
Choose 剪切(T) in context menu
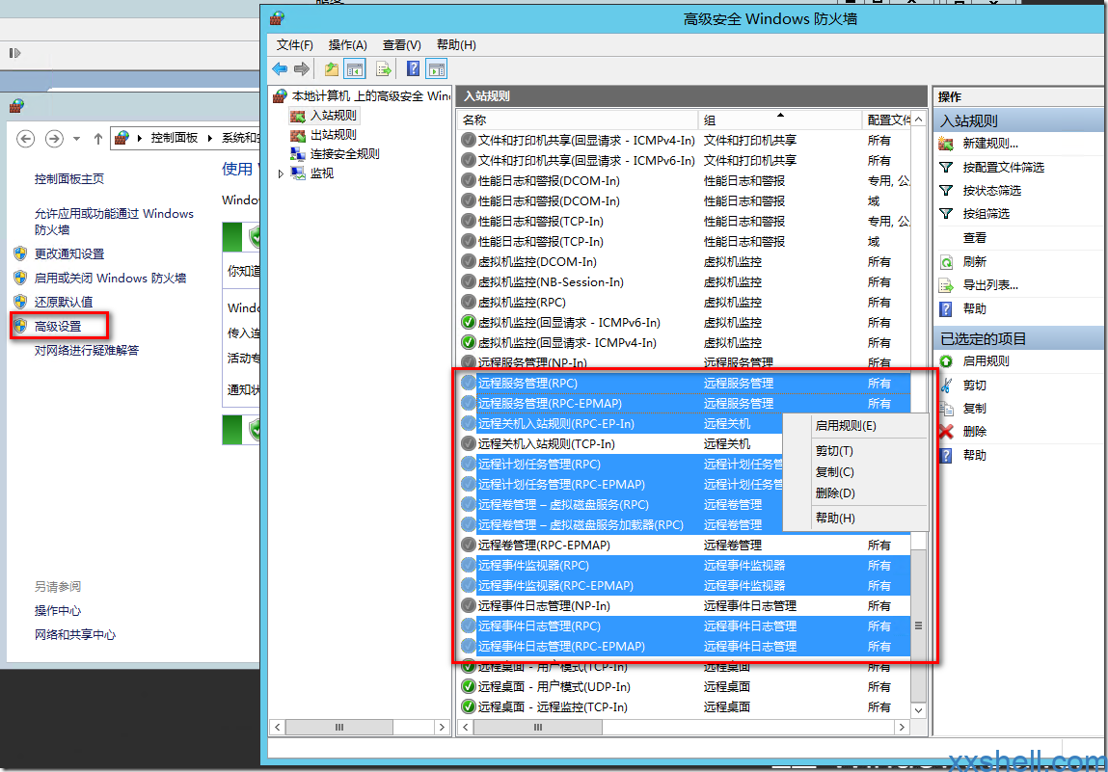[x=855, y=451]
